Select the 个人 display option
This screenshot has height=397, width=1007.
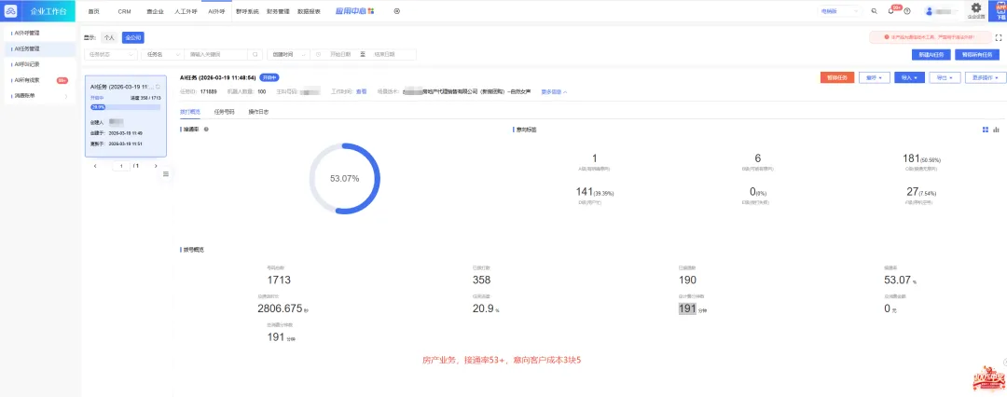tap(109, 38)
